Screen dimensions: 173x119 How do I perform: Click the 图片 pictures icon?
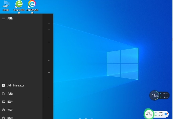[4, 102]
